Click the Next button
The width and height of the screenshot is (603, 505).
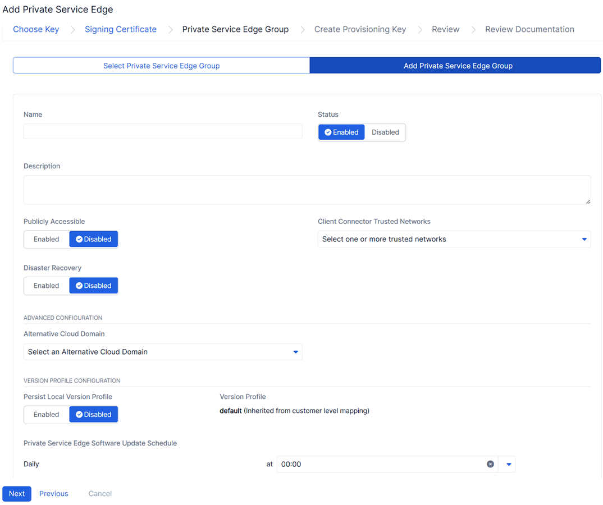(17, 493)
